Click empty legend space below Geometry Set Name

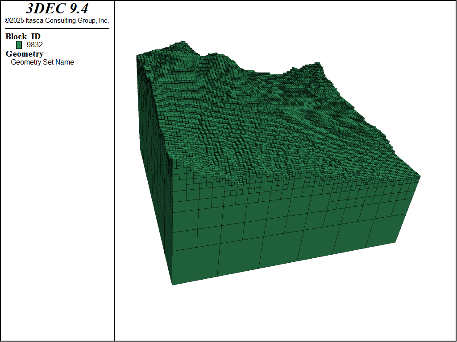(57, 178)
